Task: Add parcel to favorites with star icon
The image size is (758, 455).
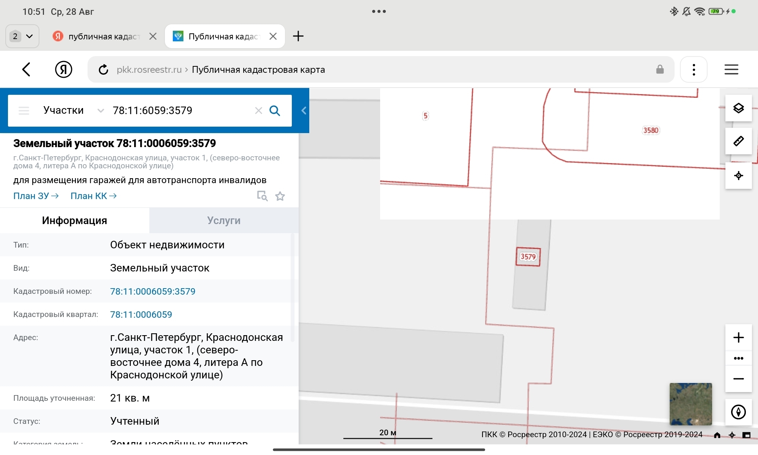Action: coord(280,196)
